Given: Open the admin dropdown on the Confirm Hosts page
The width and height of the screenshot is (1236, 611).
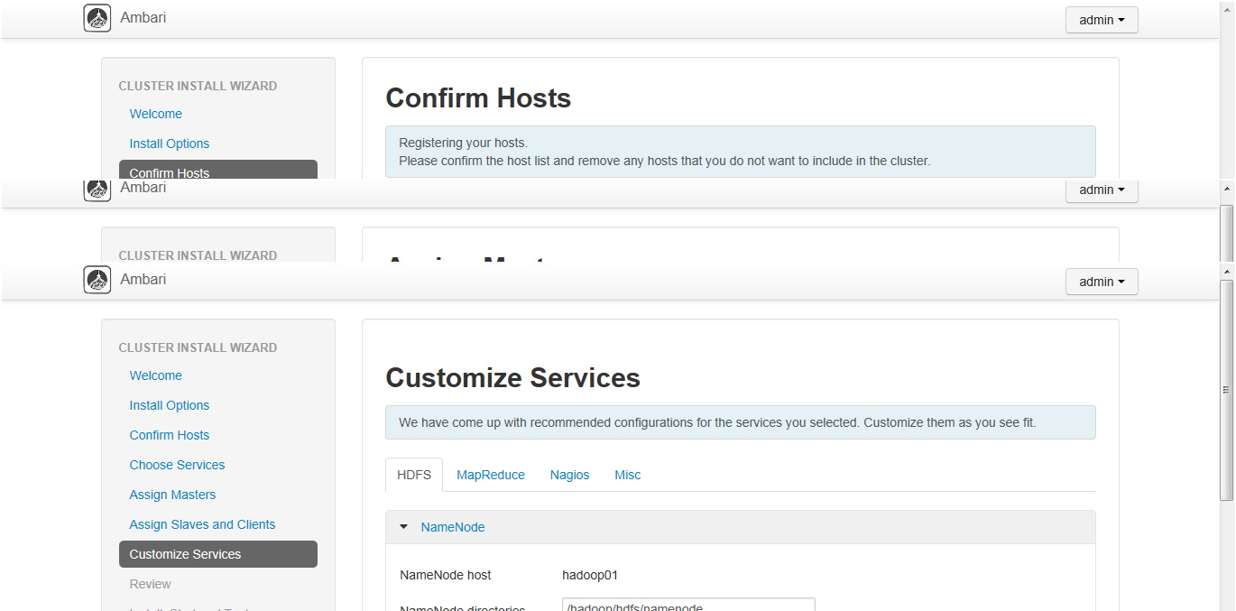Looking at the screenshot, I should click(1102, 20).
